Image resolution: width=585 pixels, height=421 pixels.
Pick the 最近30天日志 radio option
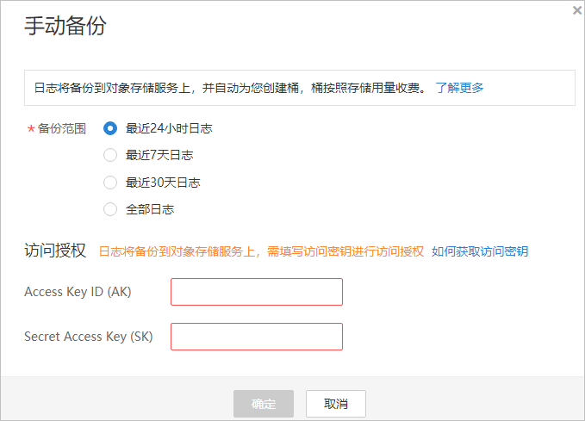(x=110, y=182)
